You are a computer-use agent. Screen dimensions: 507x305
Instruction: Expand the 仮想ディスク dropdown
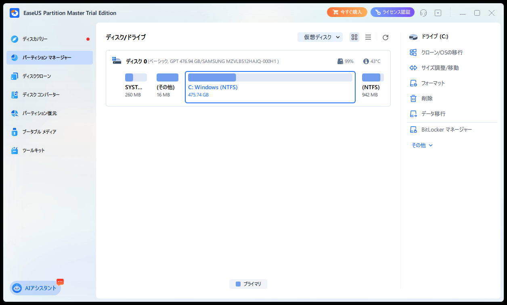[320, 37]
